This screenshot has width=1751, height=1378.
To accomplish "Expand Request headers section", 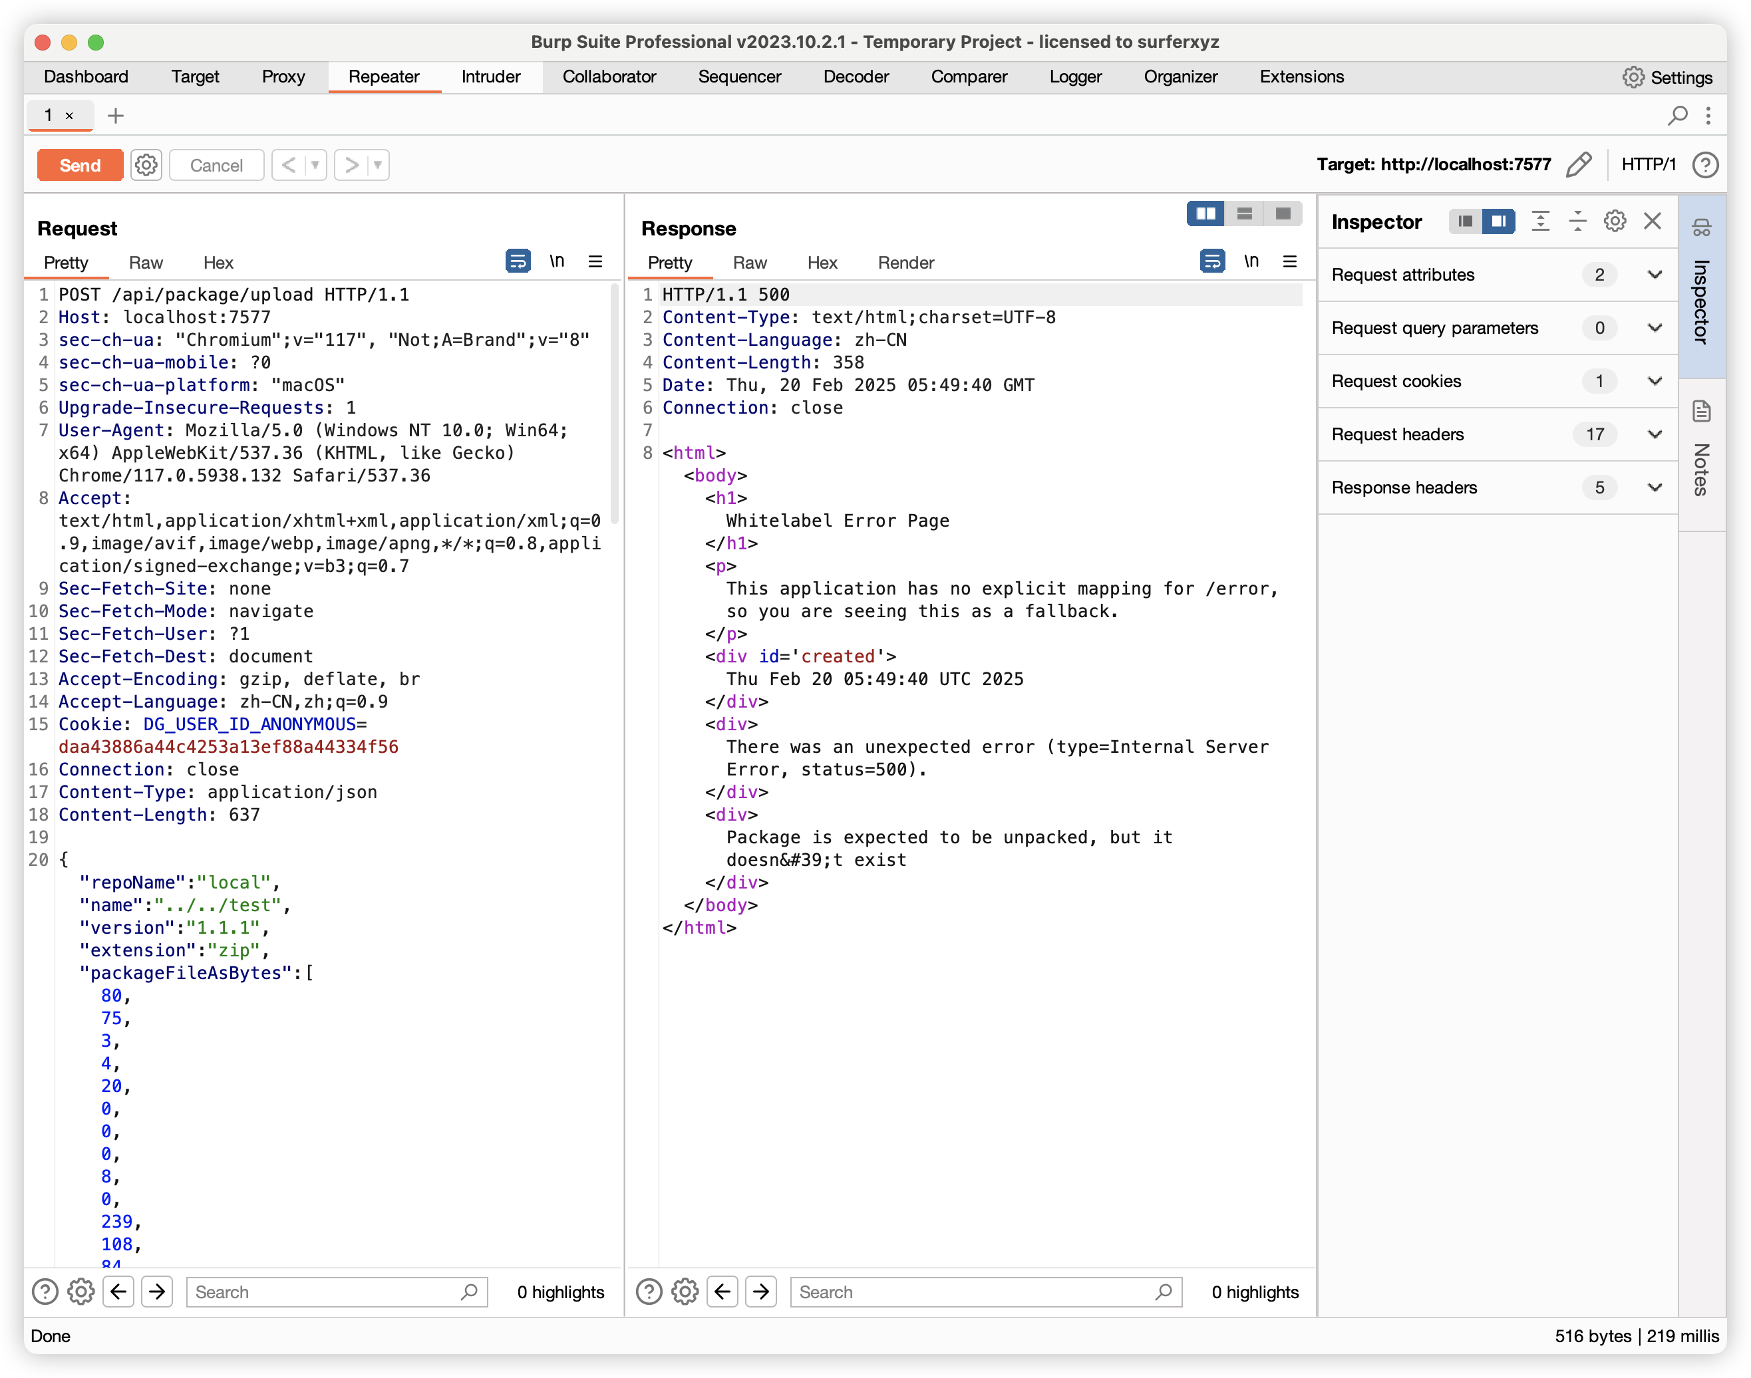I will click(x=1498, y=435).
